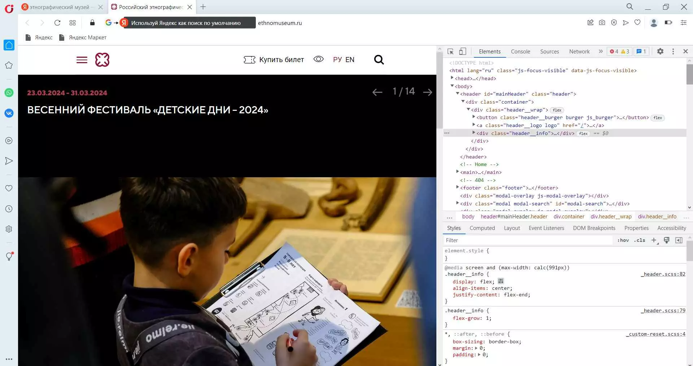Expand the footer element node
693x366 pixels.
pos(457,188)
